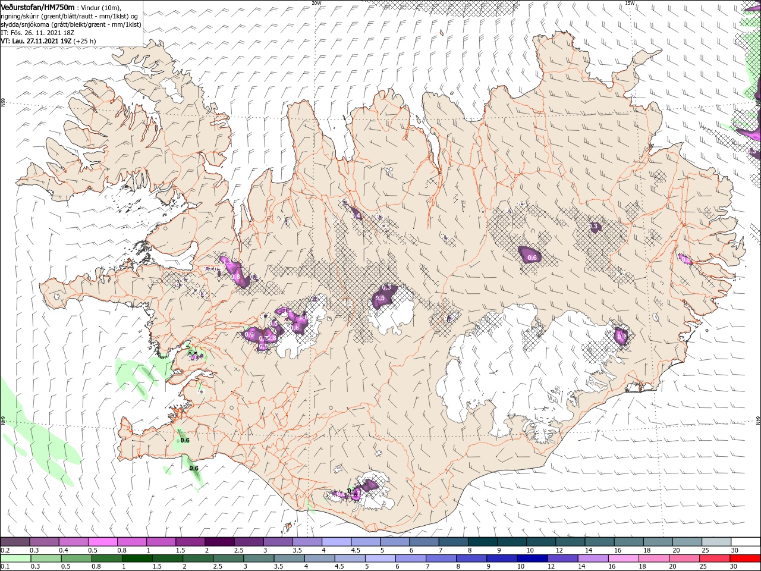The image size is (761, 571).
Task: Click the 'slydda/snjókoma' legend description line
Action: 70,24
